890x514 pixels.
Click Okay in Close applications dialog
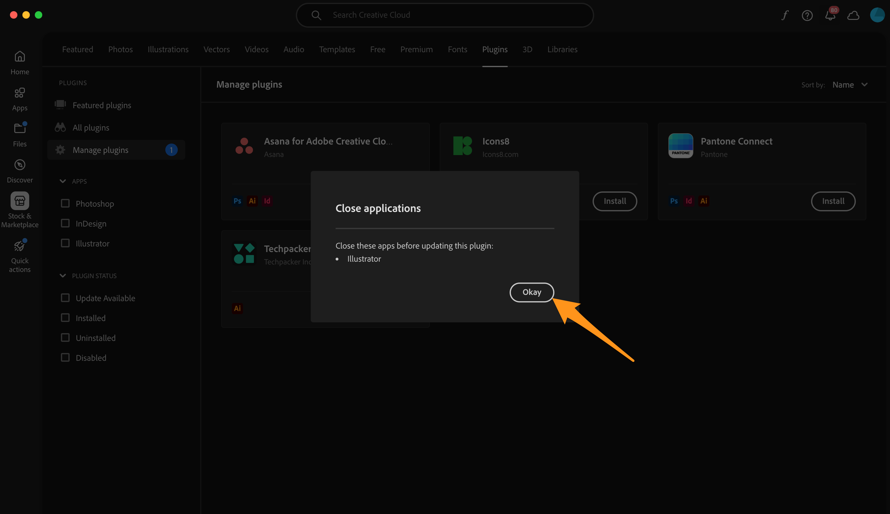532,292
